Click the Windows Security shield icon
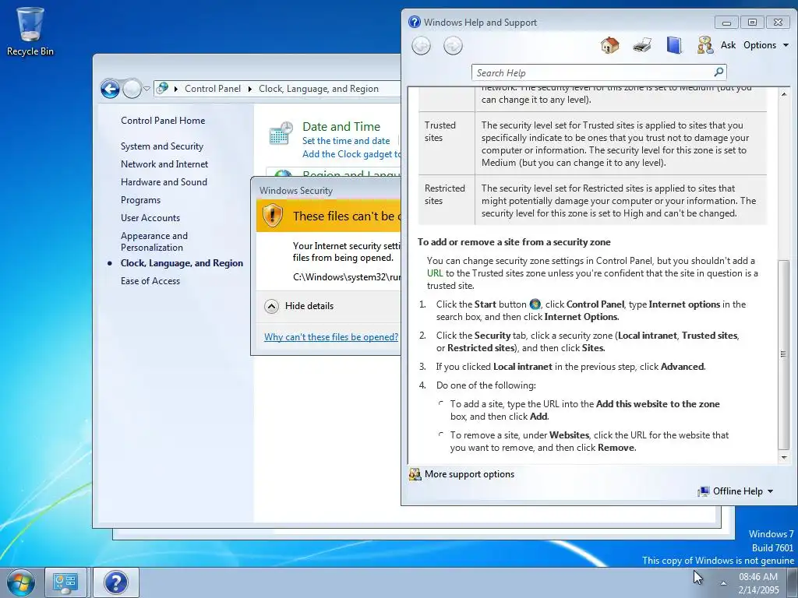The height and width of the screenshot is (598, 798). point(273,216)
